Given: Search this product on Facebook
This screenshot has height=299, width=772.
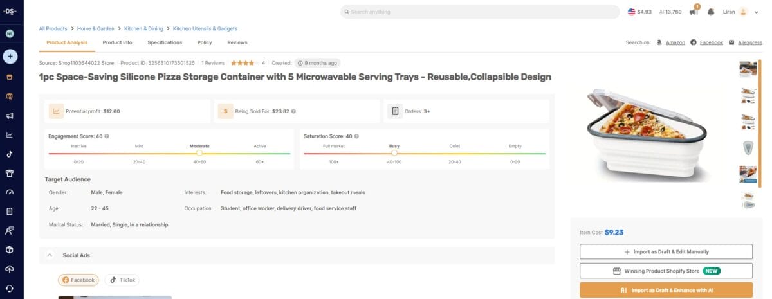Looking at the screenshot, I should tap(711, 42).
